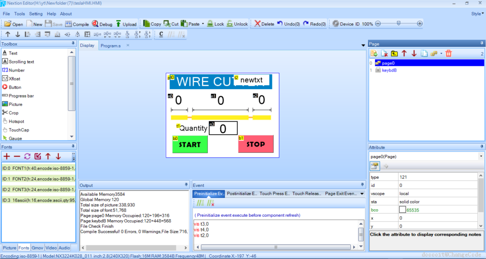486x259 pixels.
Task: Refresh the Fonts list
Action: (x=28, y=156)
